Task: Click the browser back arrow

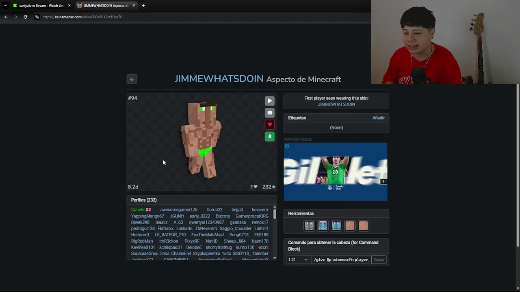Action: click(6, 17)
